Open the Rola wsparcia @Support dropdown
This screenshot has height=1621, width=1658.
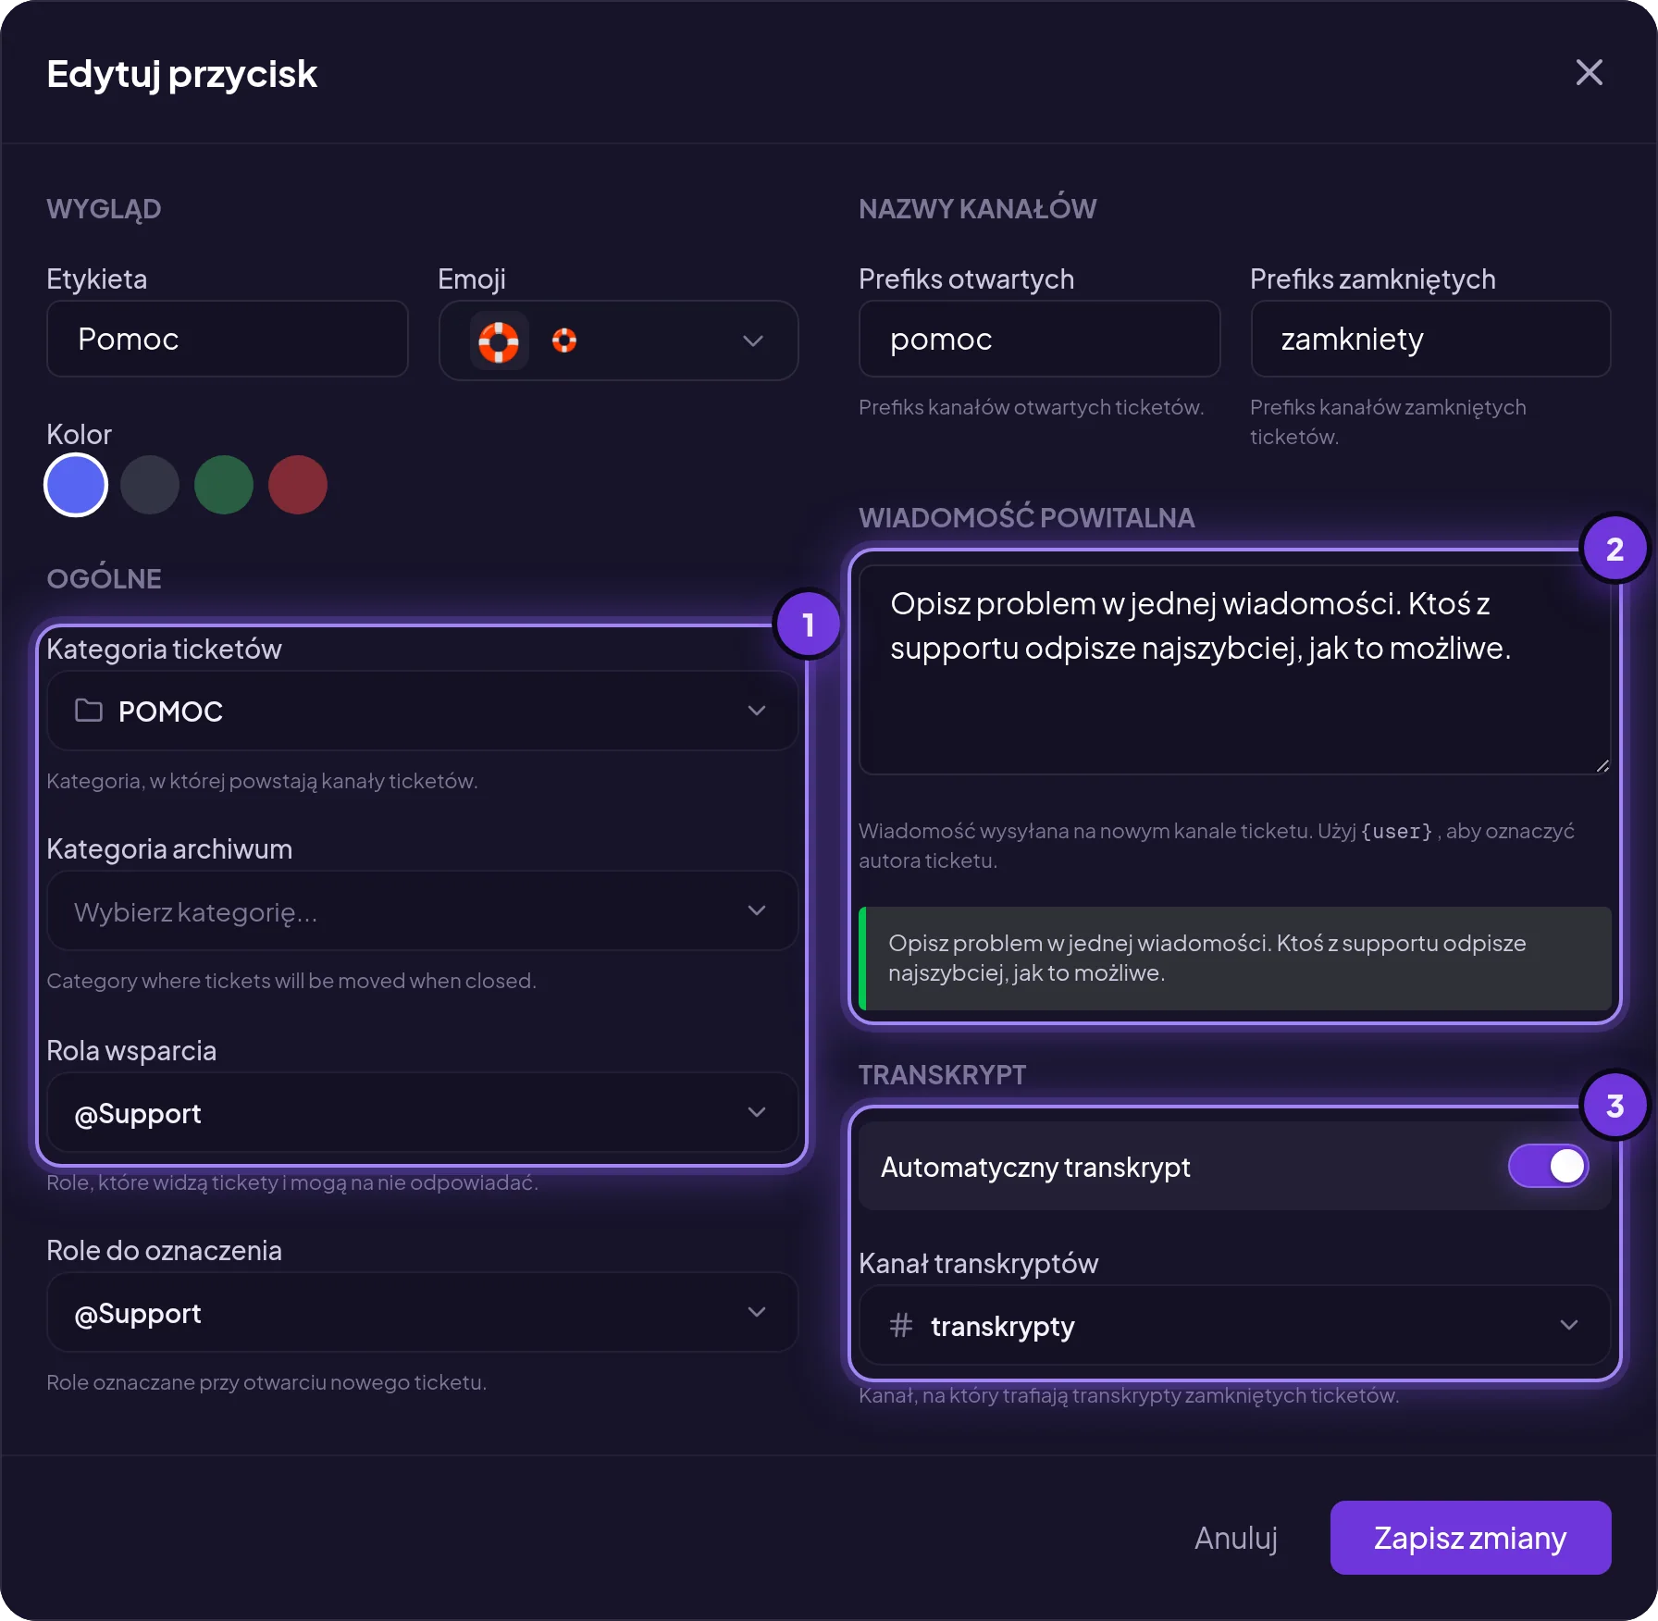pyautogui.click(x=423, y=1112)
